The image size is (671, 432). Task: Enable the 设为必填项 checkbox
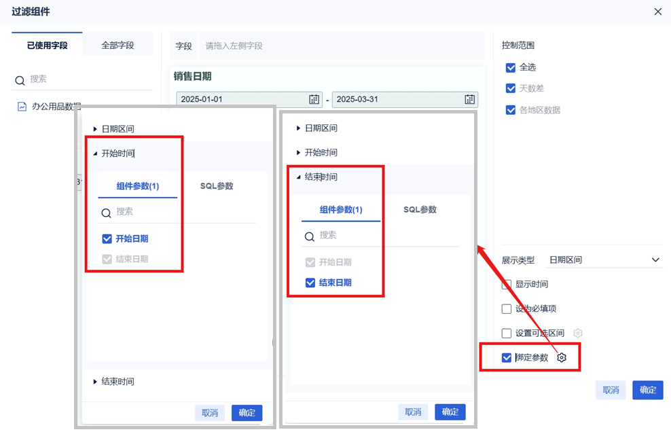(x=506, y=308)
